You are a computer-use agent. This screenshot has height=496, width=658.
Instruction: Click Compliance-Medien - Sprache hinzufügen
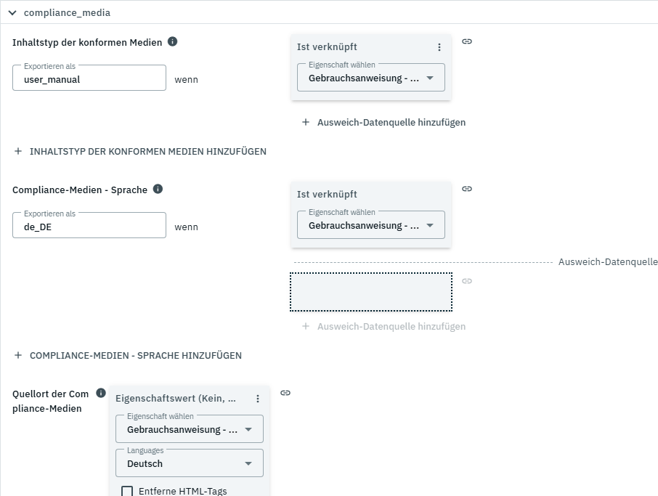[128, 356]
